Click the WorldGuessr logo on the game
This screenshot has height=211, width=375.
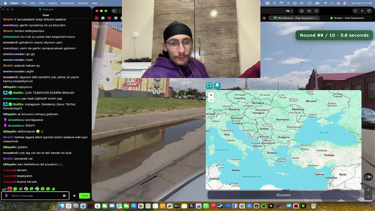click(106, 26)
